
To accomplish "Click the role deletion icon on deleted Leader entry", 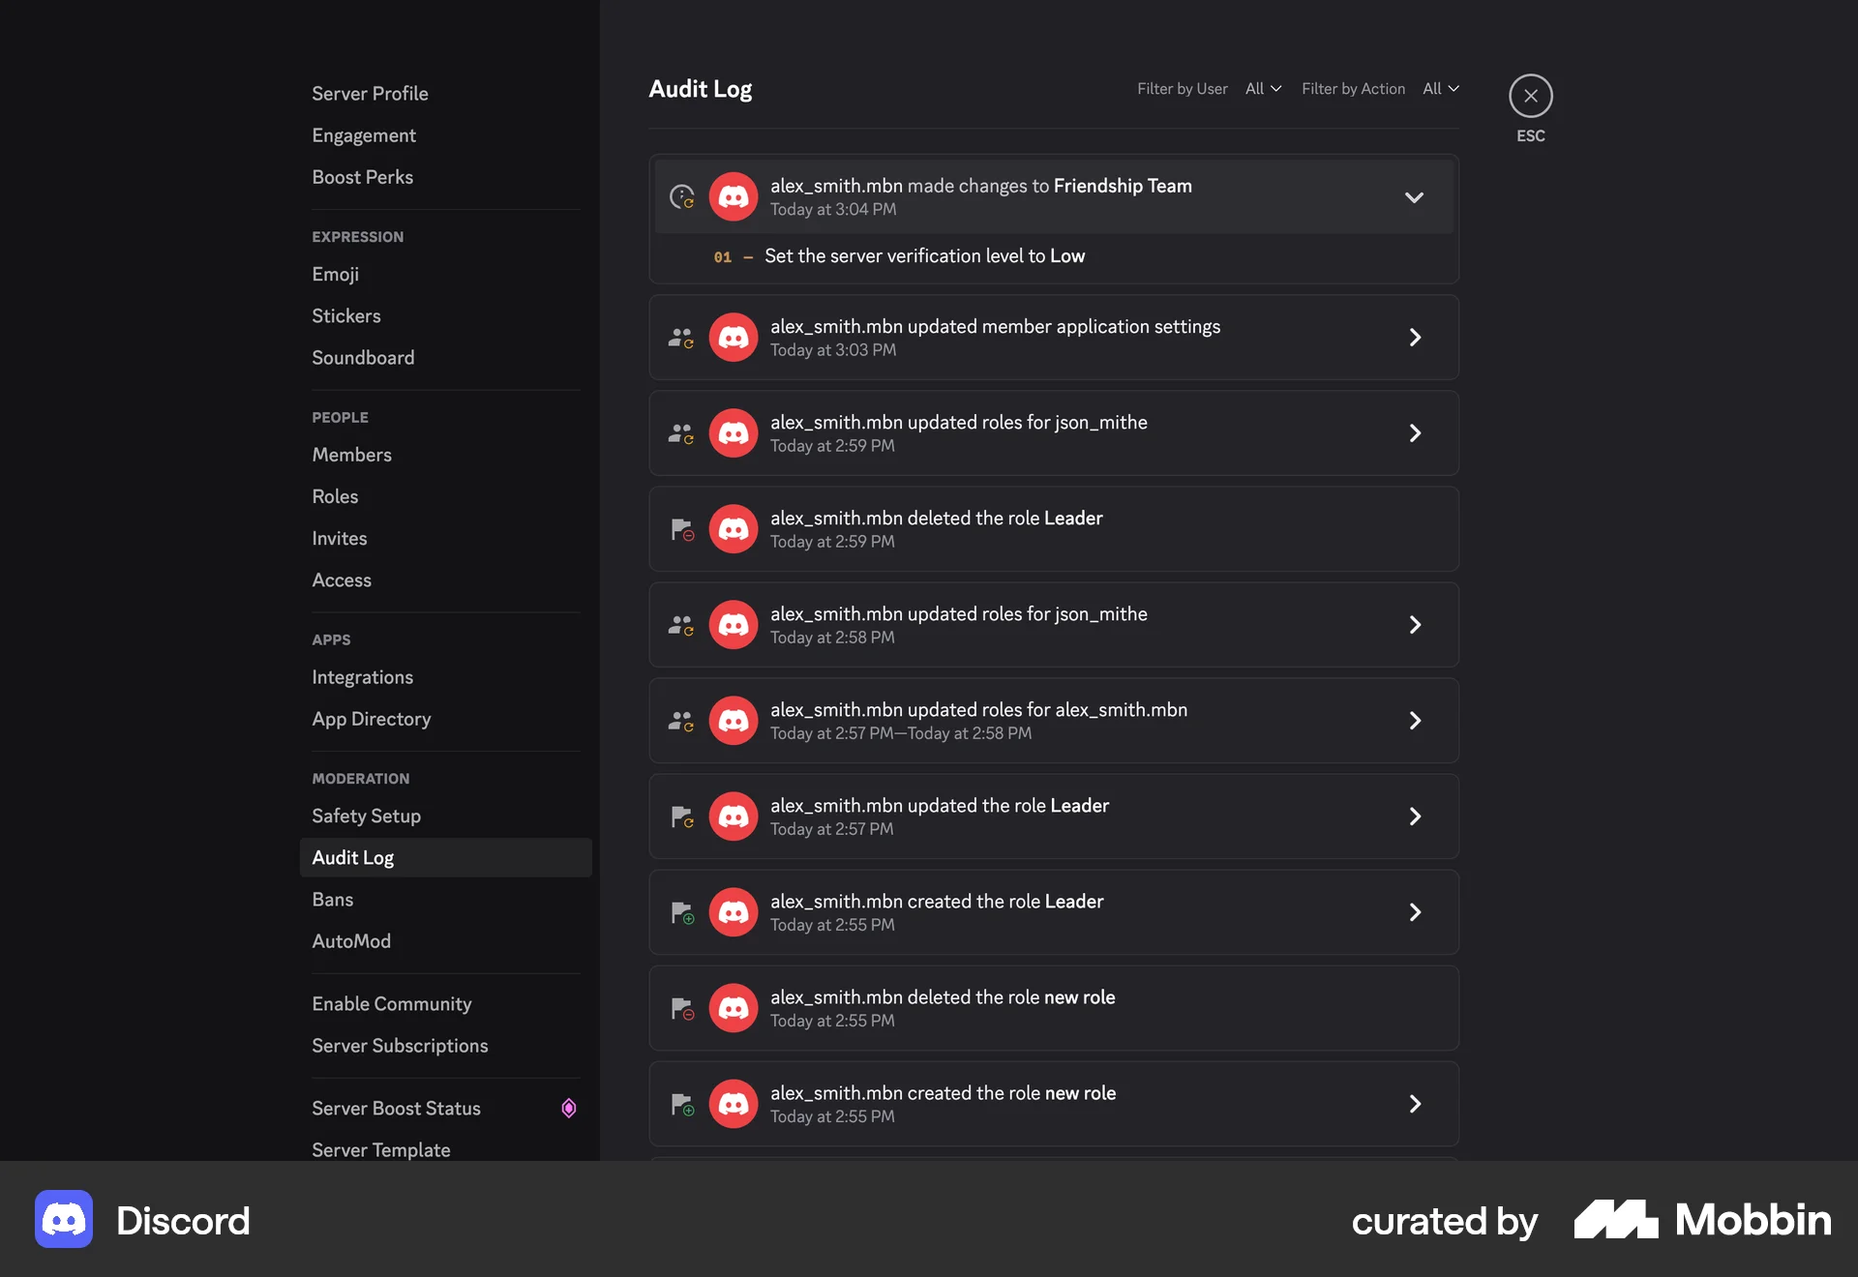I will [x=681, y=528].
